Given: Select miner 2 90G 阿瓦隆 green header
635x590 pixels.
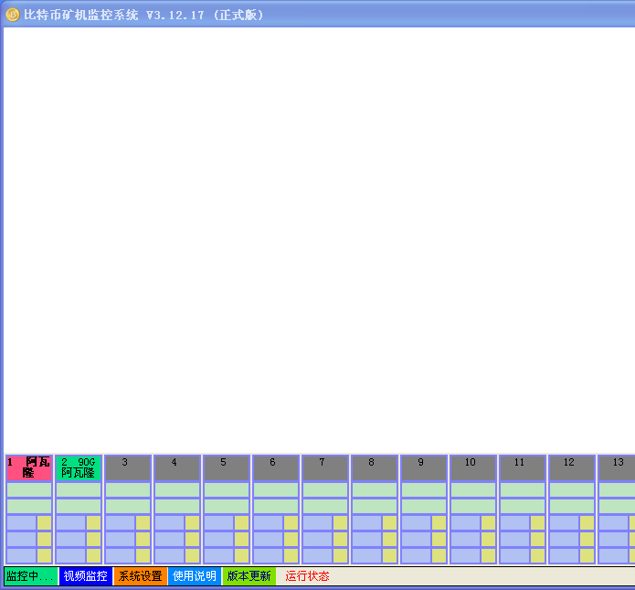Looking at the screenshot, I should coord(79,467).
